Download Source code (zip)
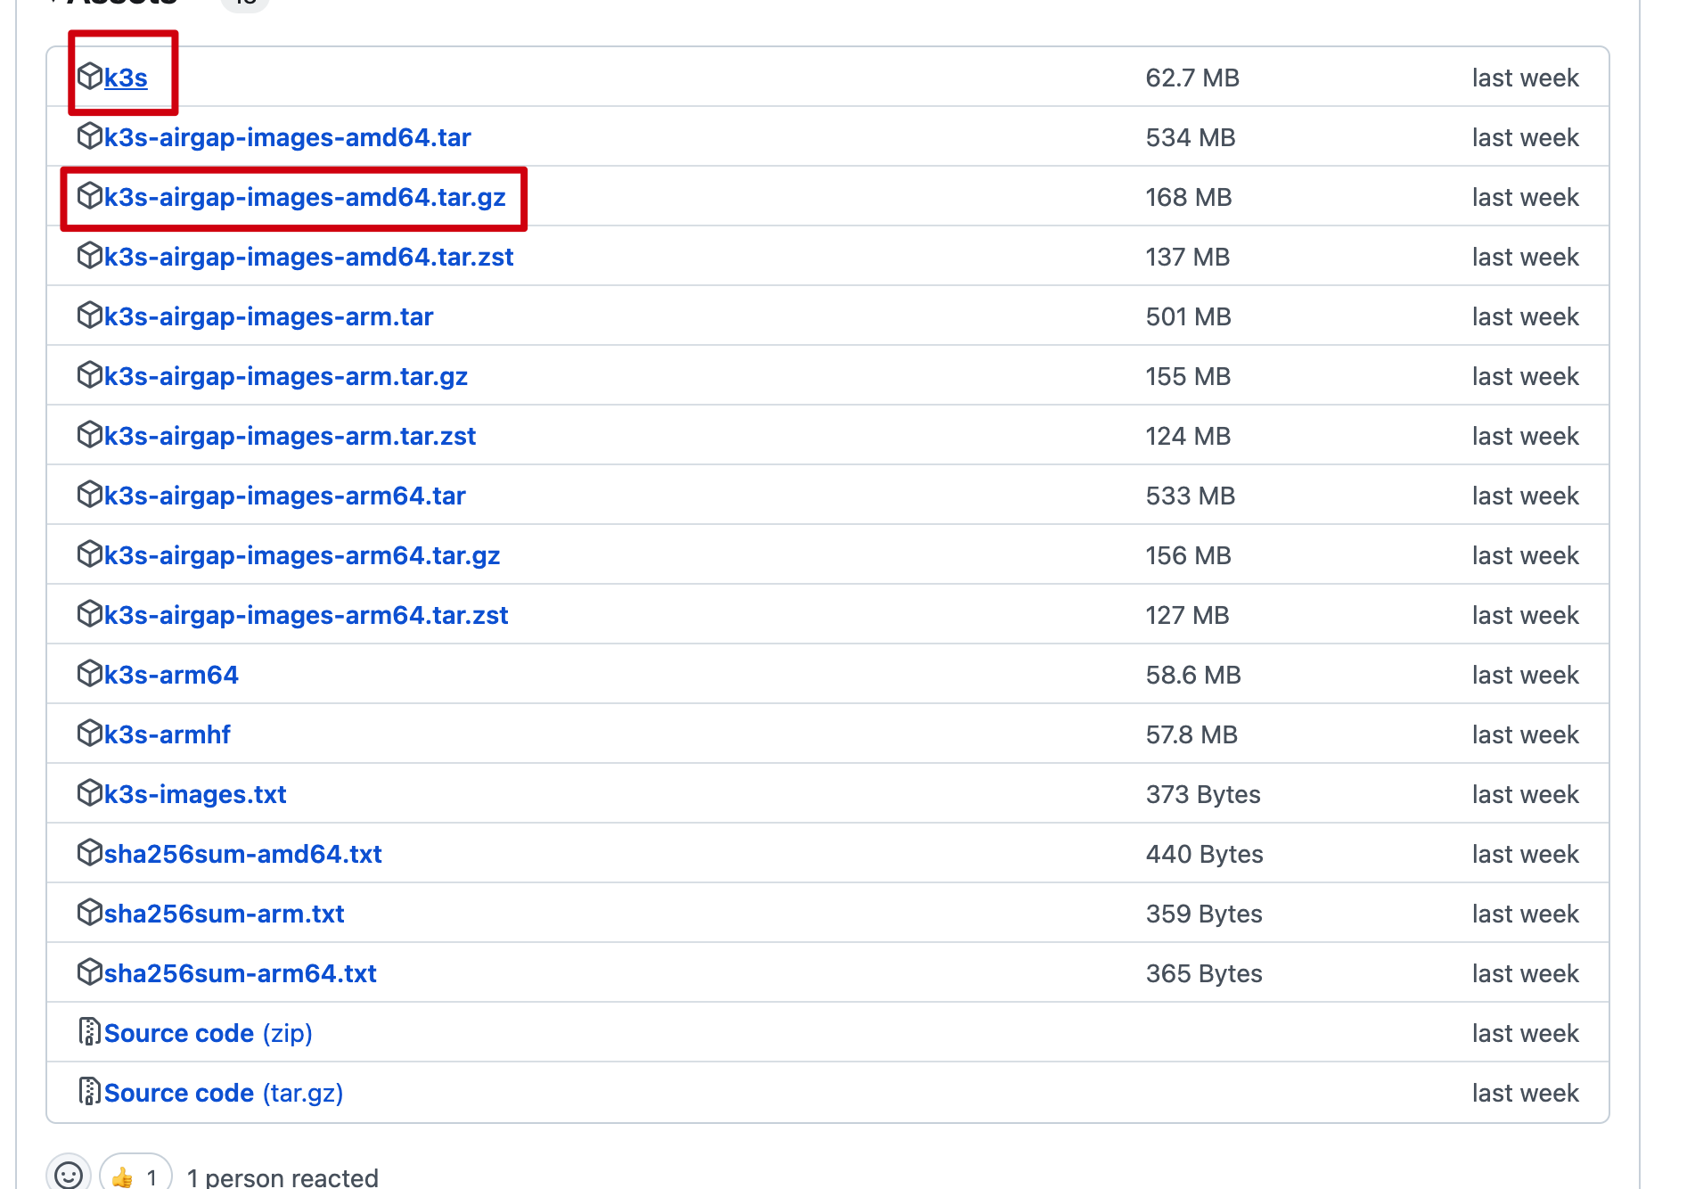This screenshot has height=1189, width=1695. point(208,1033)
